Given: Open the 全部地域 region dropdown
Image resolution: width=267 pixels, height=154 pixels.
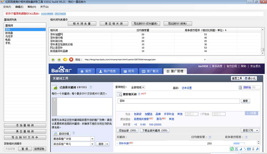Looking at the screenshot, I should coord(138,87).
